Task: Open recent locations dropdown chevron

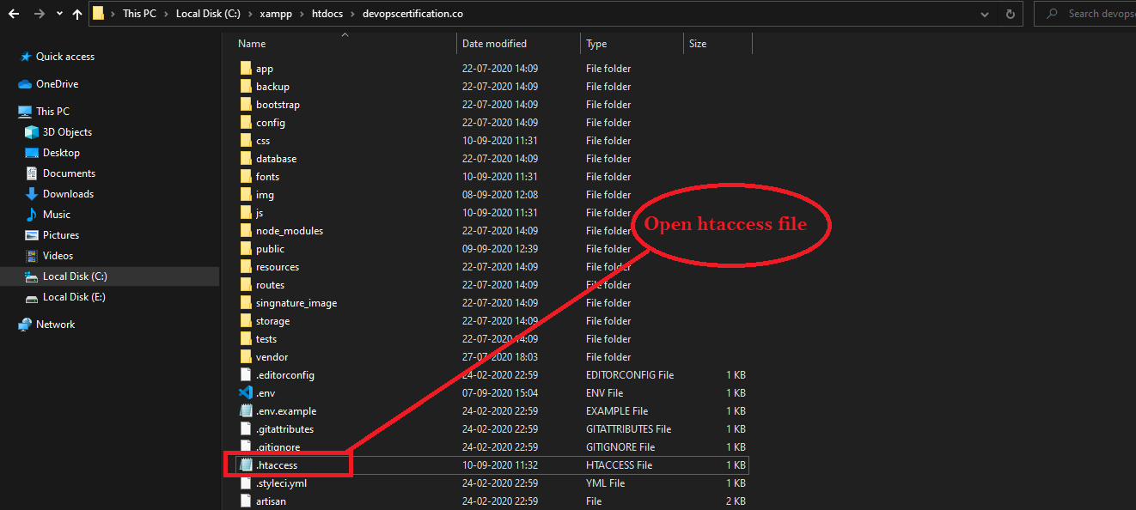Action: [58, 14]
